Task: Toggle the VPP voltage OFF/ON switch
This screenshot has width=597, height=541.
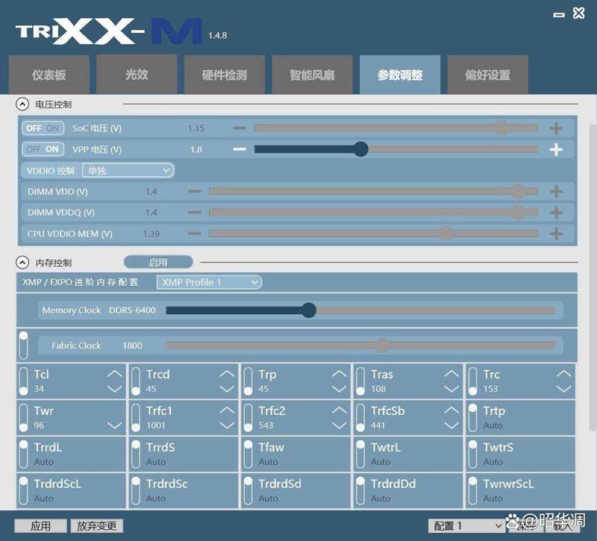Action: (42, 149)
